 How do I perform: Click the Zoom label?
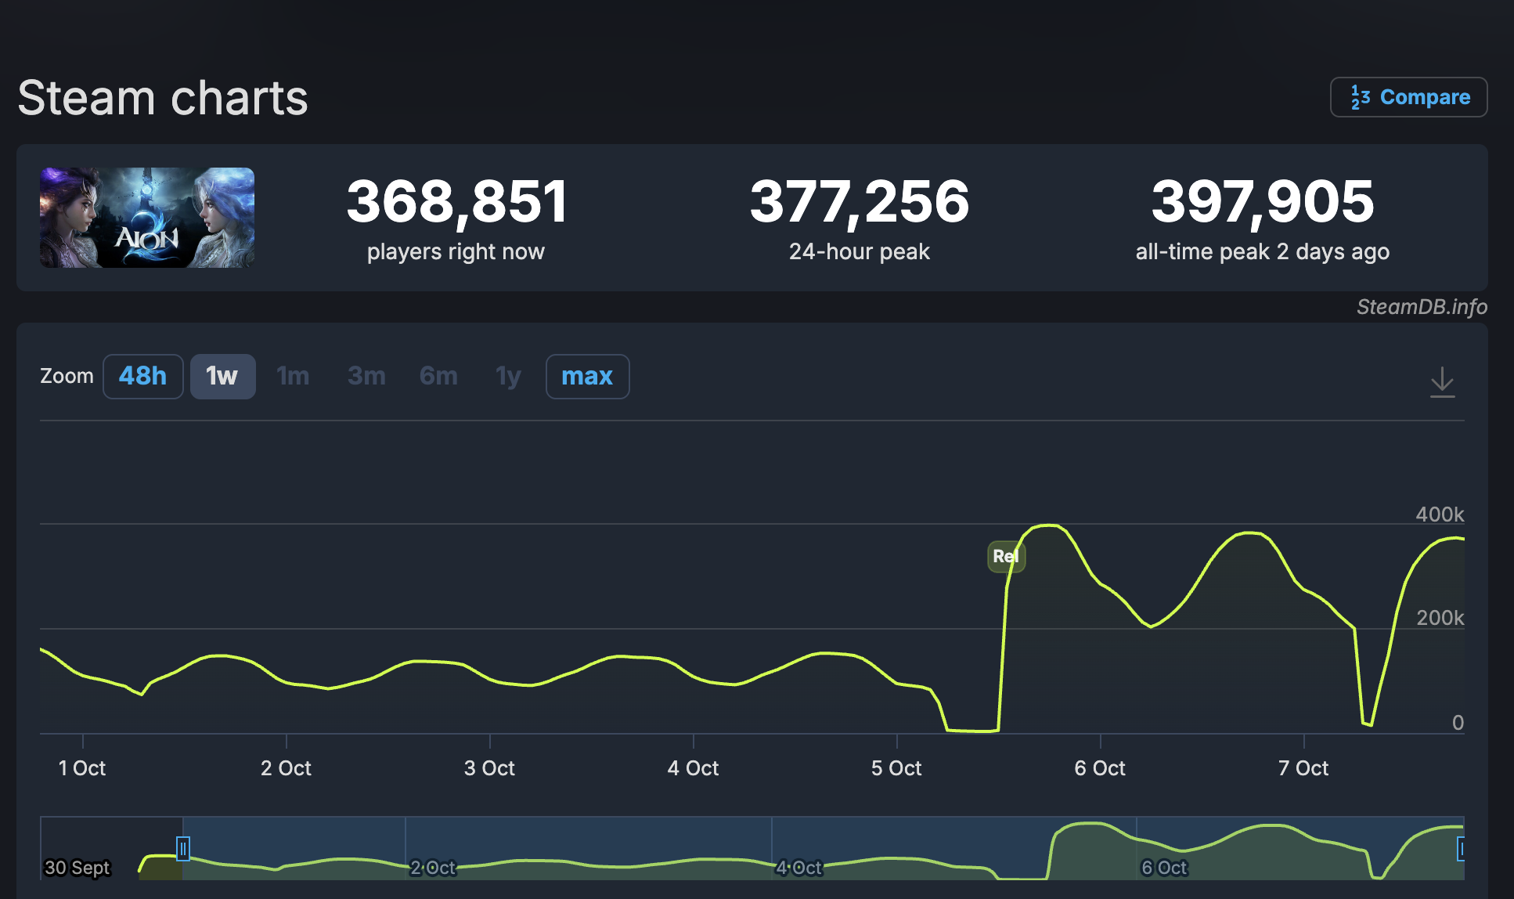click(67, 377)
